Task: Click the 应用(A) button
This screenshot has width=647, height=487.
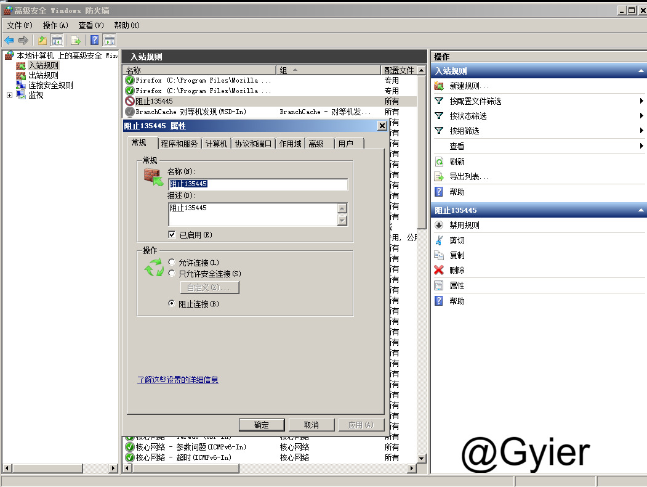Action: pos(361,425)
